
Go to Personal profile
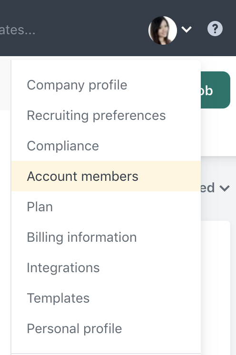(x=74, y=328)
